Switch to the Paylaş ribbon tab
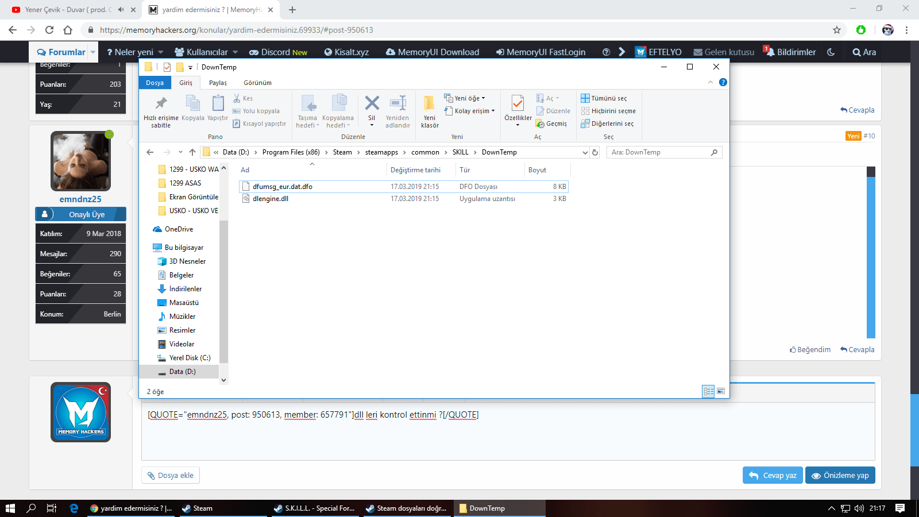 (218, 83)
